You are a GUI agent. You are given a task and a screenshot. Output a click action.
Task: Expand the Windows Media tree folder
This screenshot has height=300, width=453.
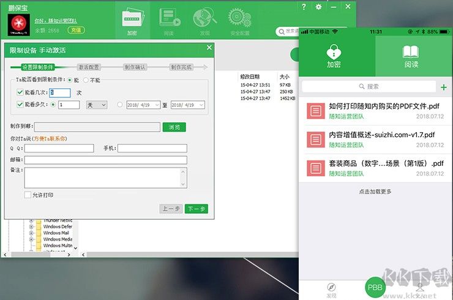point(31,239)
